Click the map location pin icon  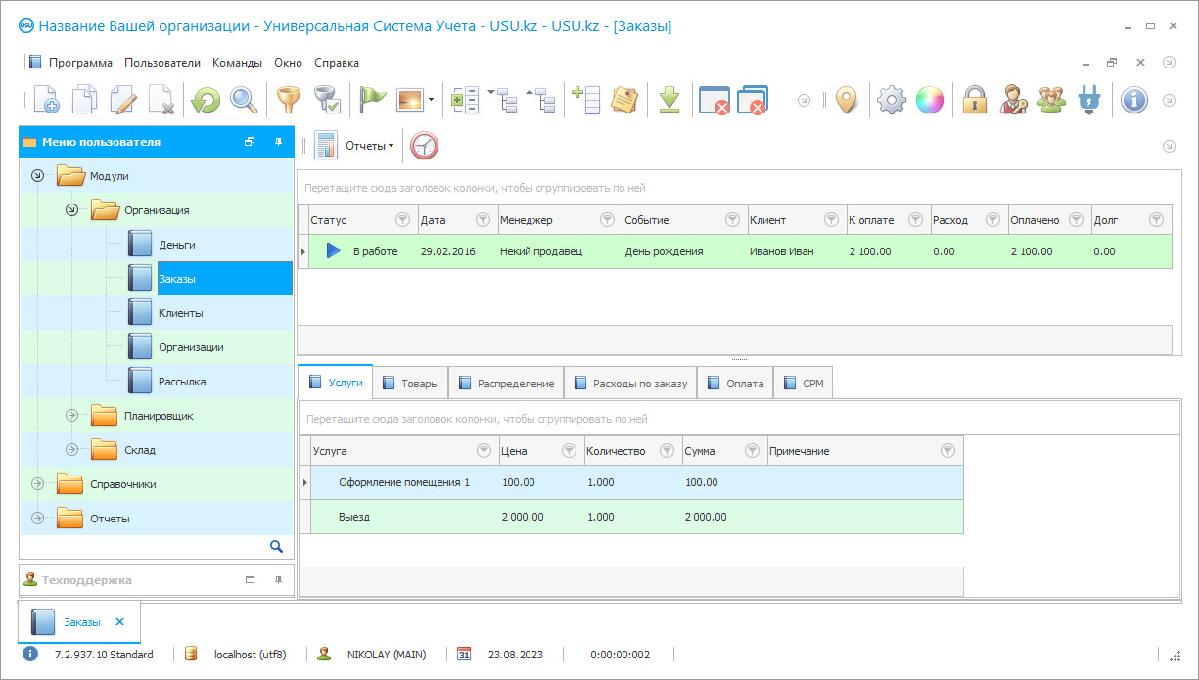tap(847, 100)
